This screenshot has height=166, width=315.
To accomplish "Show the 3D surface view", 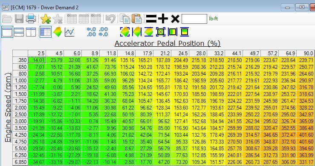I will pos(58,32).
